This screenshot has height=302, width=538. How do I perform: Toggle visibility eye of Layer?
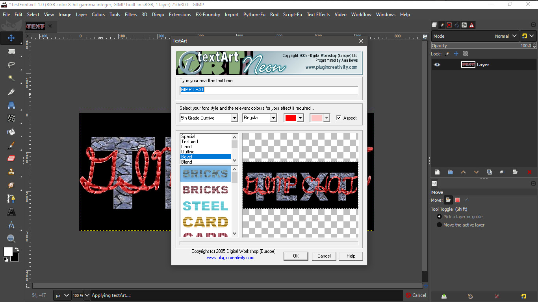[x=437, y=64]
